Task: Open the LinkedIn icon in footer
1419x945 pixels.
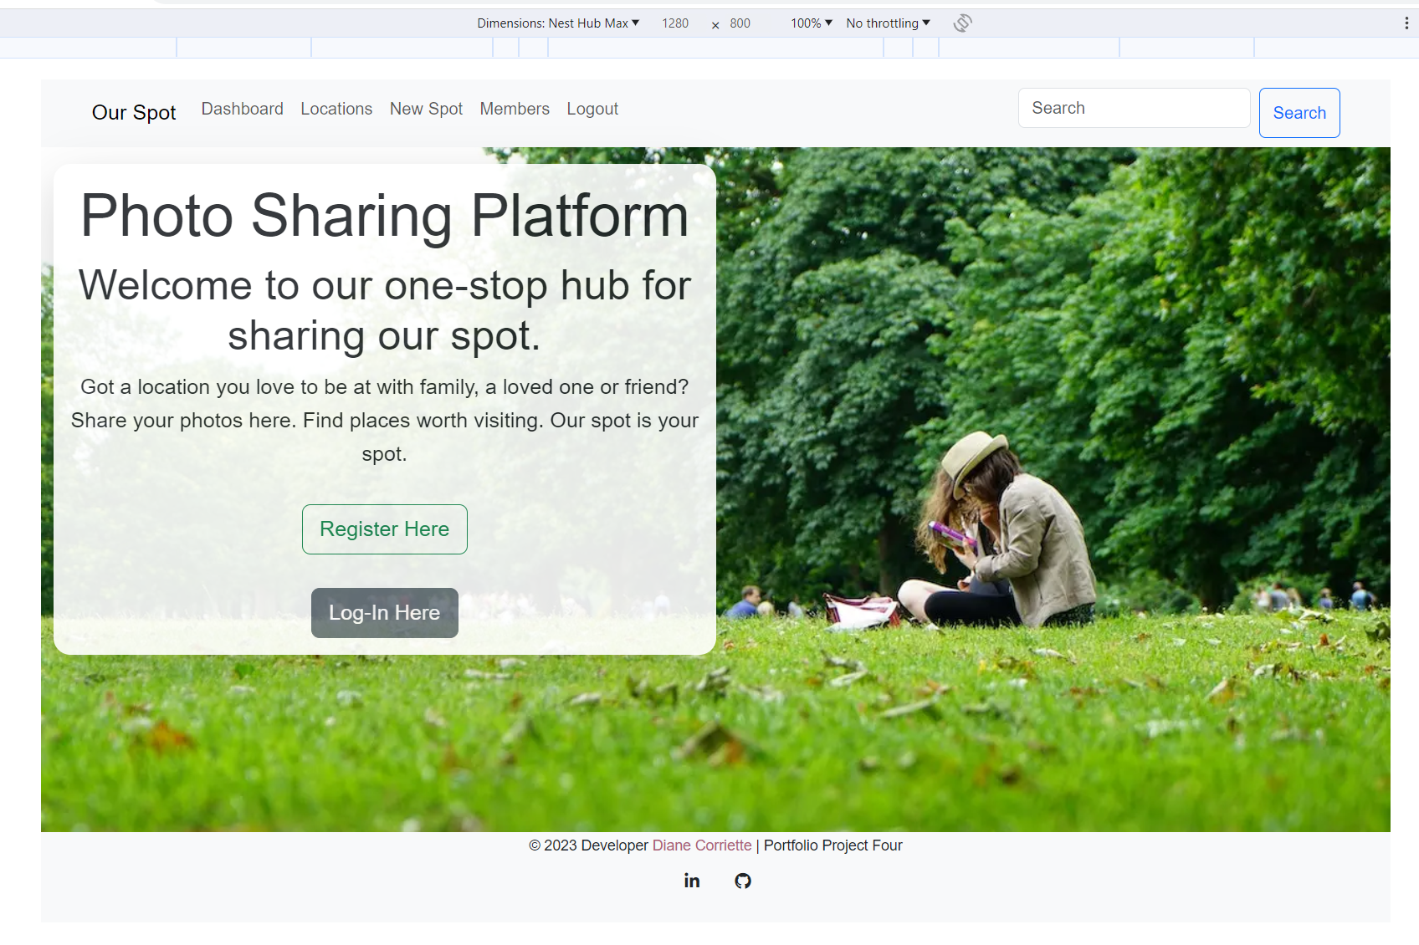Action: pyautogui.click(x=692, y=881)
